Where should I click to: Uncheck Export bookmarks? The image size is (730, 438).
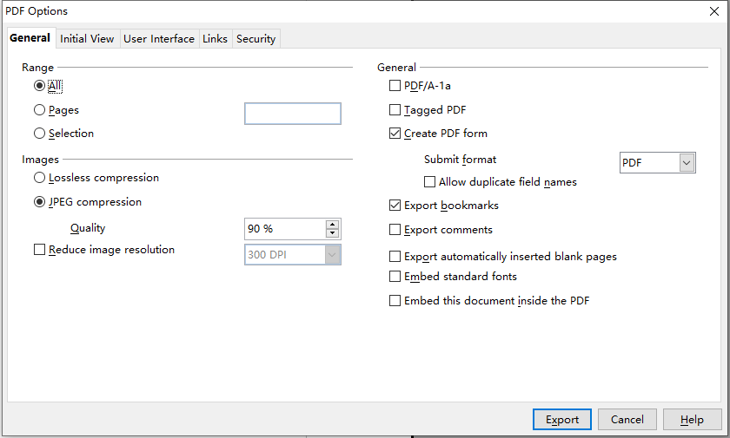pyautogui.click(x=395, y=206)
